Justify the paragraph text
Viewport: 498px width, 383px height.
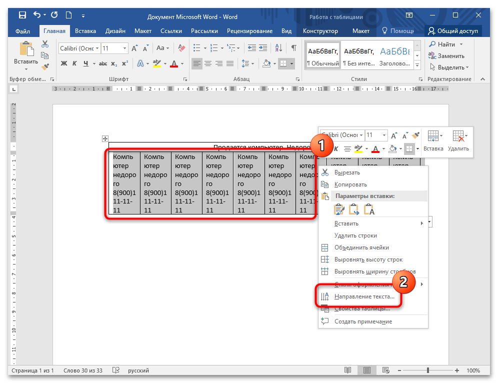(x=230, y=63)
